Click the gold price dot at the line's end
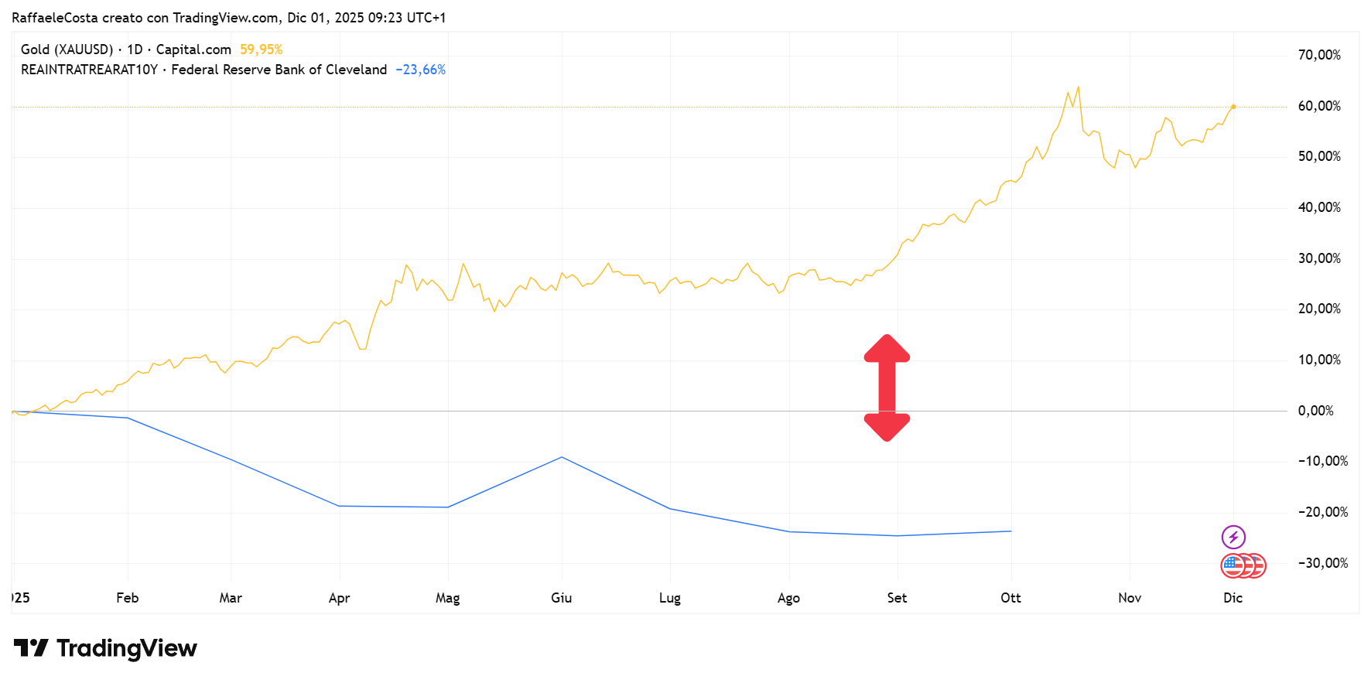 (1233, 107)
